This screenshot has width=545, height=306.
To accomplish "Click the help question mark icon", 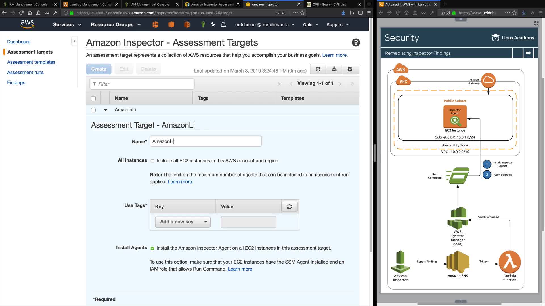I will tap(356, 42).
